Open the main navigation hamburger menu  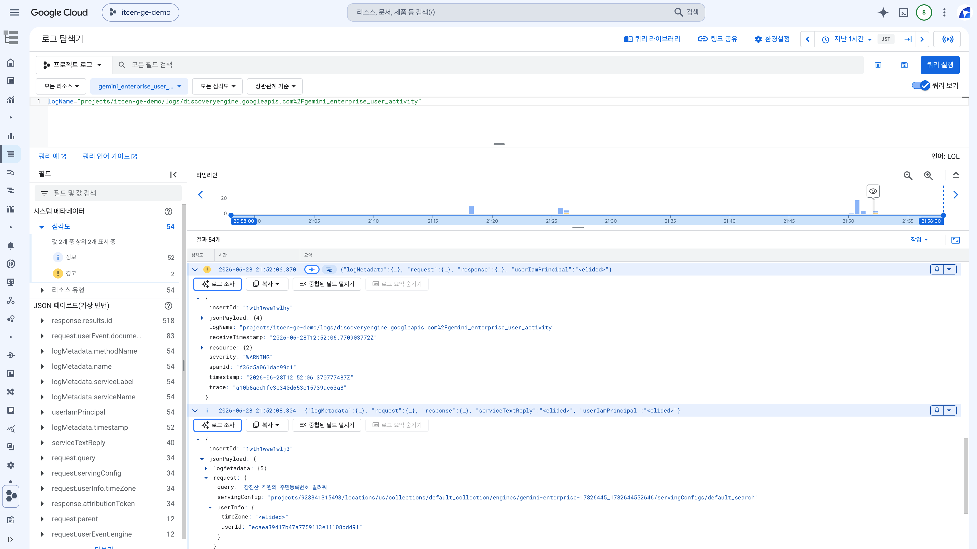14,12
